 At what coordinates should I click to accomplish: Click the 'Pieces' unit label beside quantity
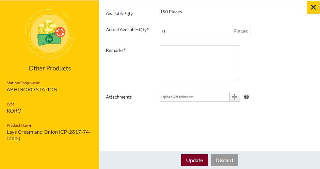pyautogui.click(x=241, y=31)
